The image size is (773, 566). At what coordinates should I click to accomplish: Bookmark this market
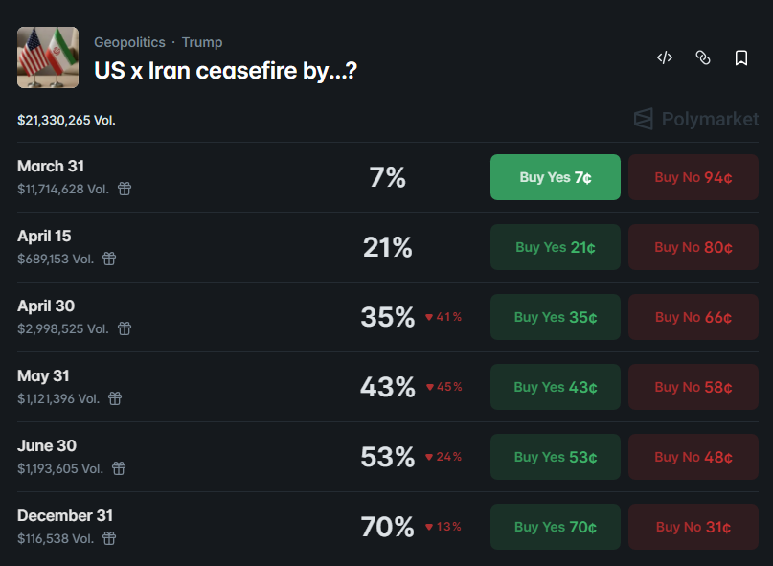[x=741, y=57]
